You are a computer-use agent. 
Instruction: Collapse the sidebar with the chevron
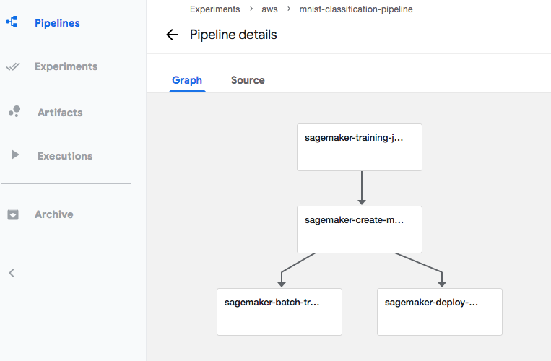point(12,273)
